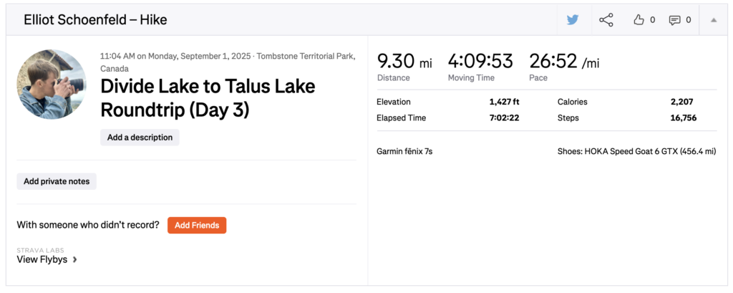This screenshot has height=293, width=733.
Task: Collapse the activity header arrow
Action: point(714,20)
